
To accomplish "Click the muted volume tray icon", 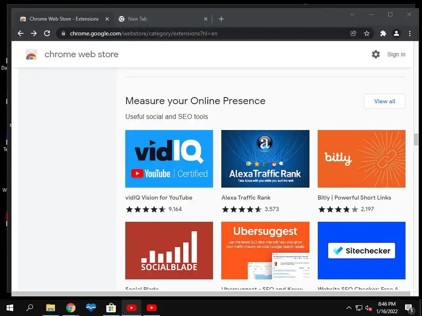I will 368,308.
